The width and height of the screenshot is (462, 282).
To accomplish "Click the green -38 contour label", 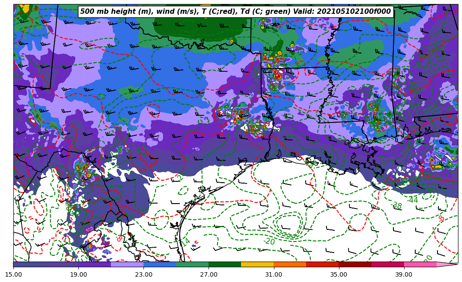I will (x=397, y=205).
